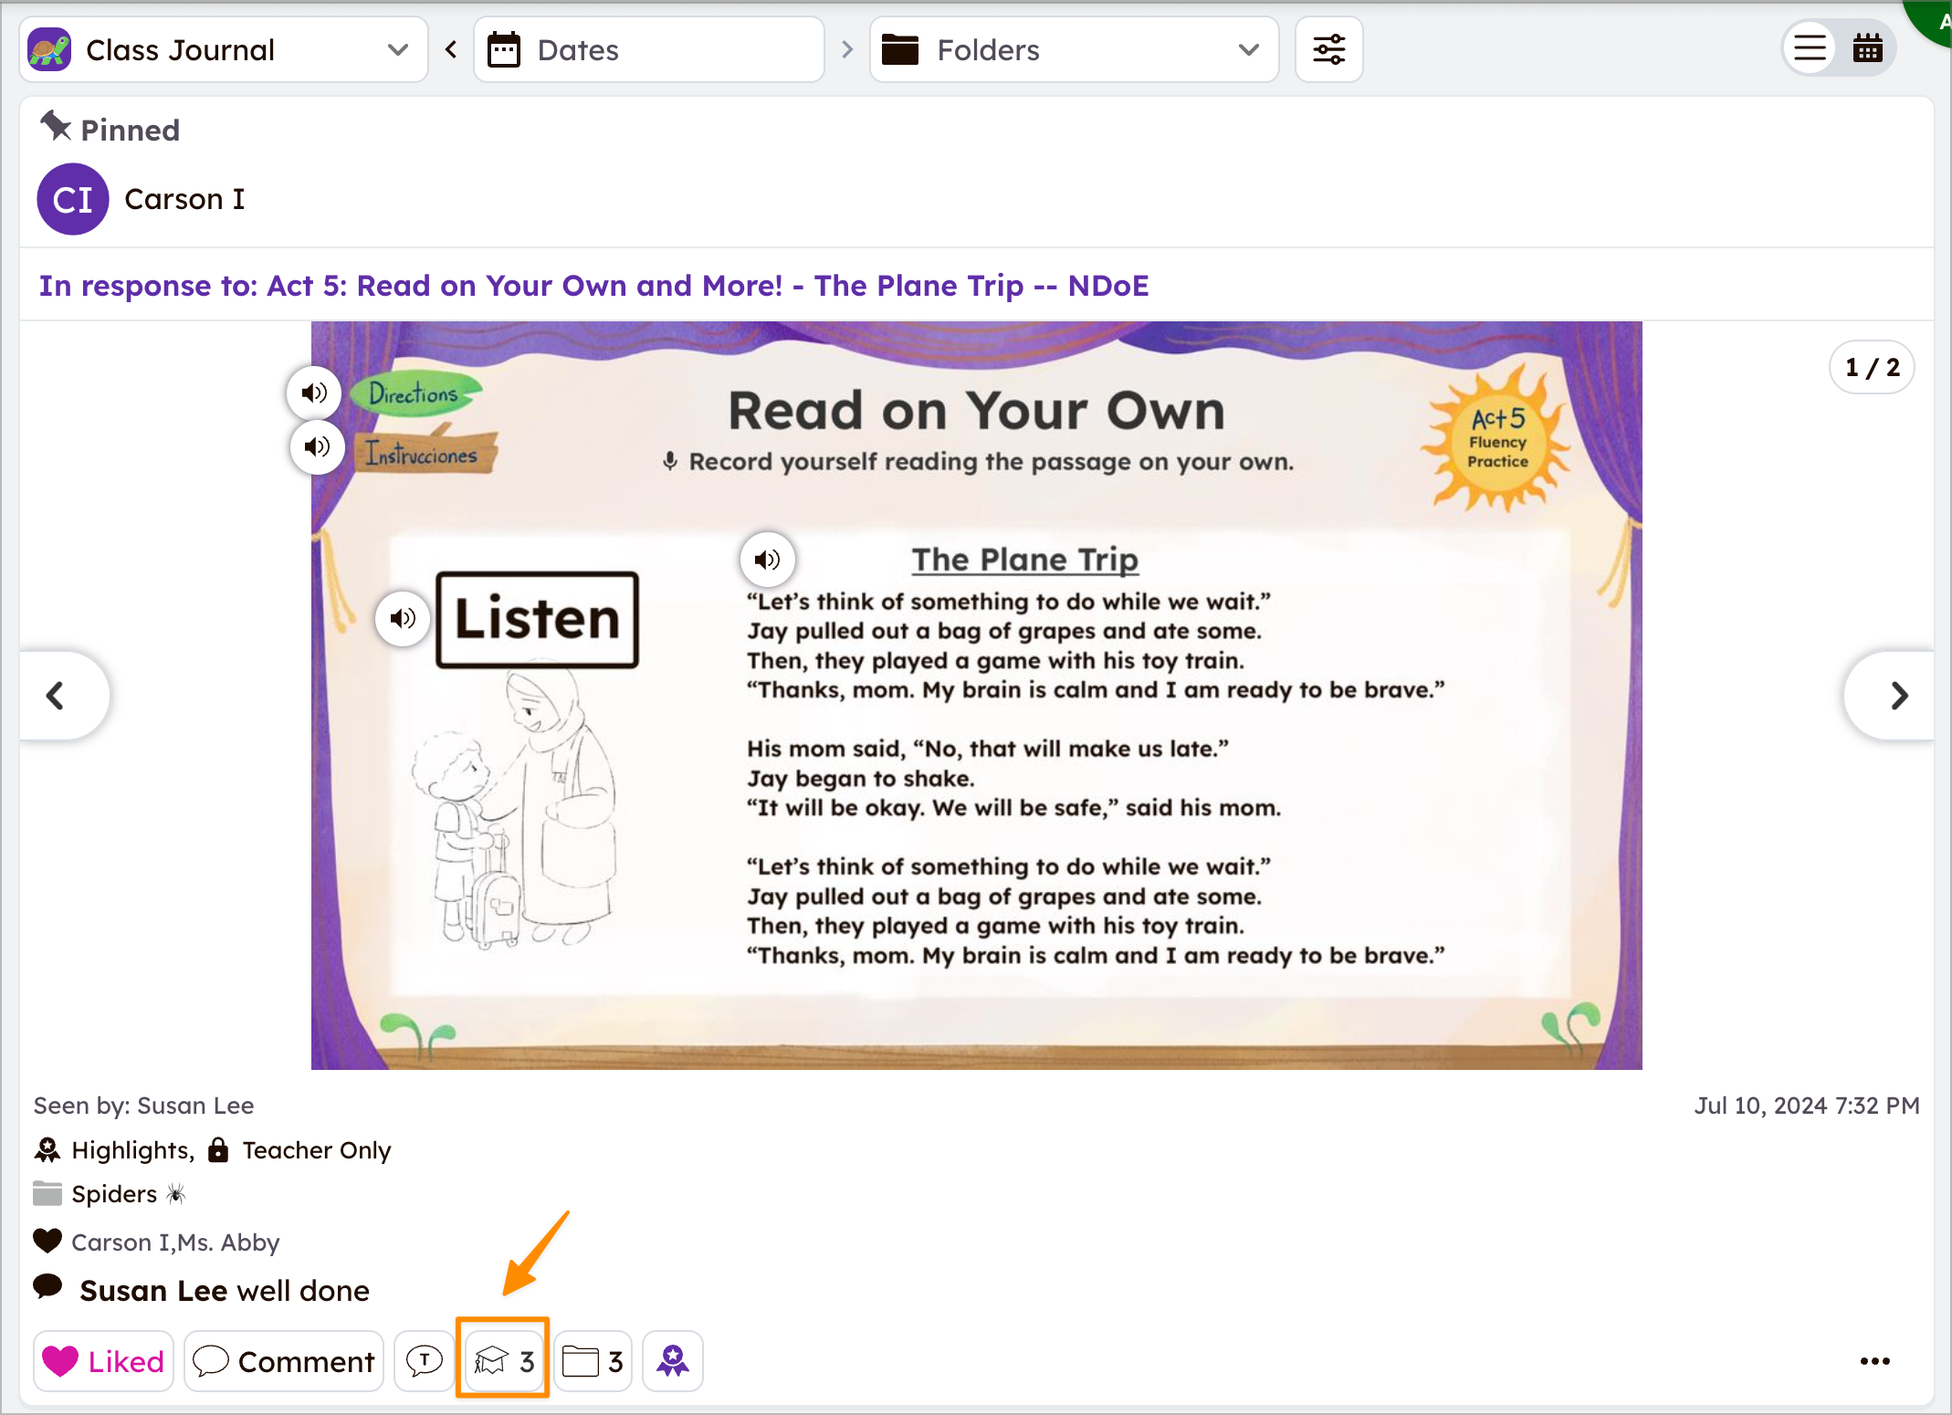The height and width of the screenshot is (1415, 1952).
Task: Expand the Class Journal dropdown
Action: tap(223, 49)
